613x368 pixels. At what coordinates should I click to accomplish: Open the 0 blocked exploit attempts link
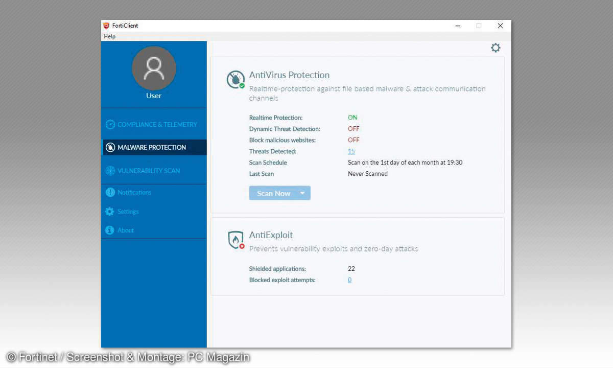click(x=350, y=280)
